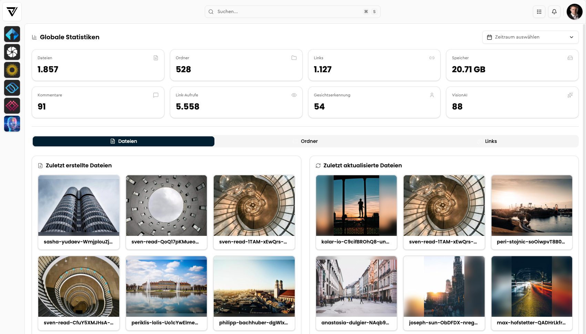Screen dimensions: 586x334
Task: Open the Link-Aufrufe card showing 5.558
Action: click(236, 102)
